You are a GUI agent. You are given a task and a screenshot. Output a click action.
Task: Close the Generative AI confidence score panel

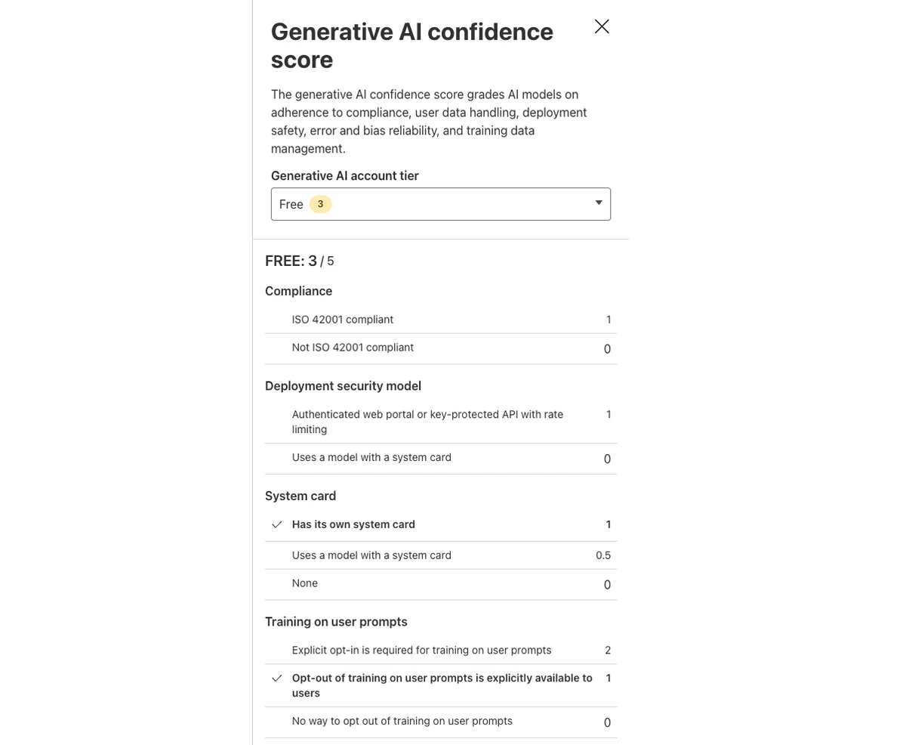[x=602, y=26]
